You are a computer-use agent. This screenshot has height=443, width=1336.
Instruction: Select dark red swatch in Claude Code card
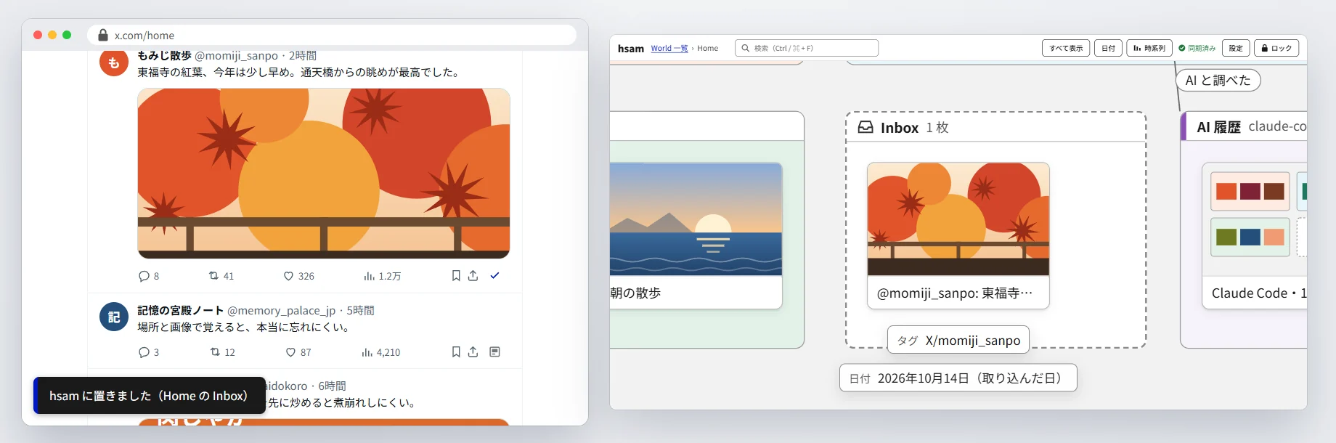(x=1250, y=192)
